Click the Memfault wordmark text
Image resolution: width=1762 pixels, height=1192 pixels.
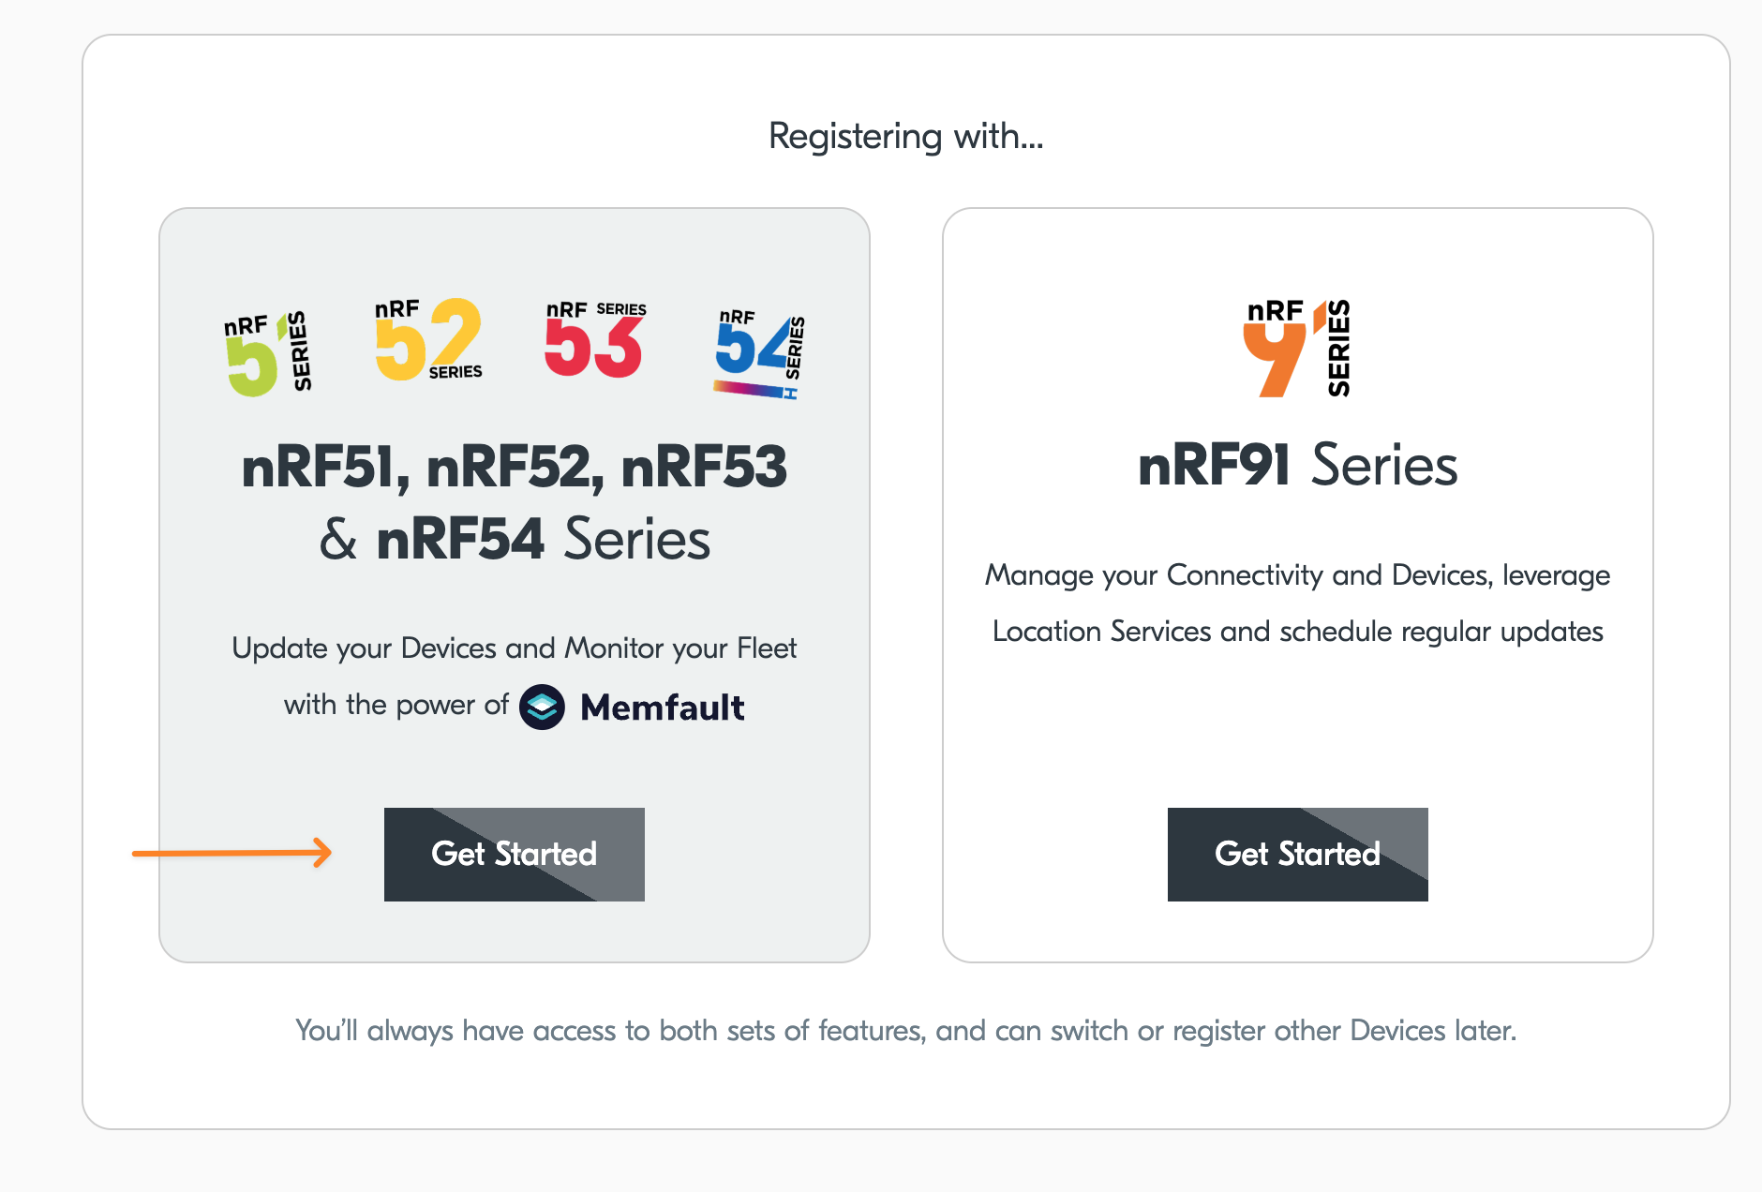tap(663, 708)
